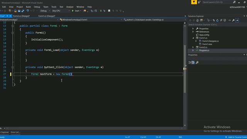The width and height of the screenshot is (247, 139).
Task: Open Properties wrench icon in Solution Explorer
Action: (x=233, y=20)
